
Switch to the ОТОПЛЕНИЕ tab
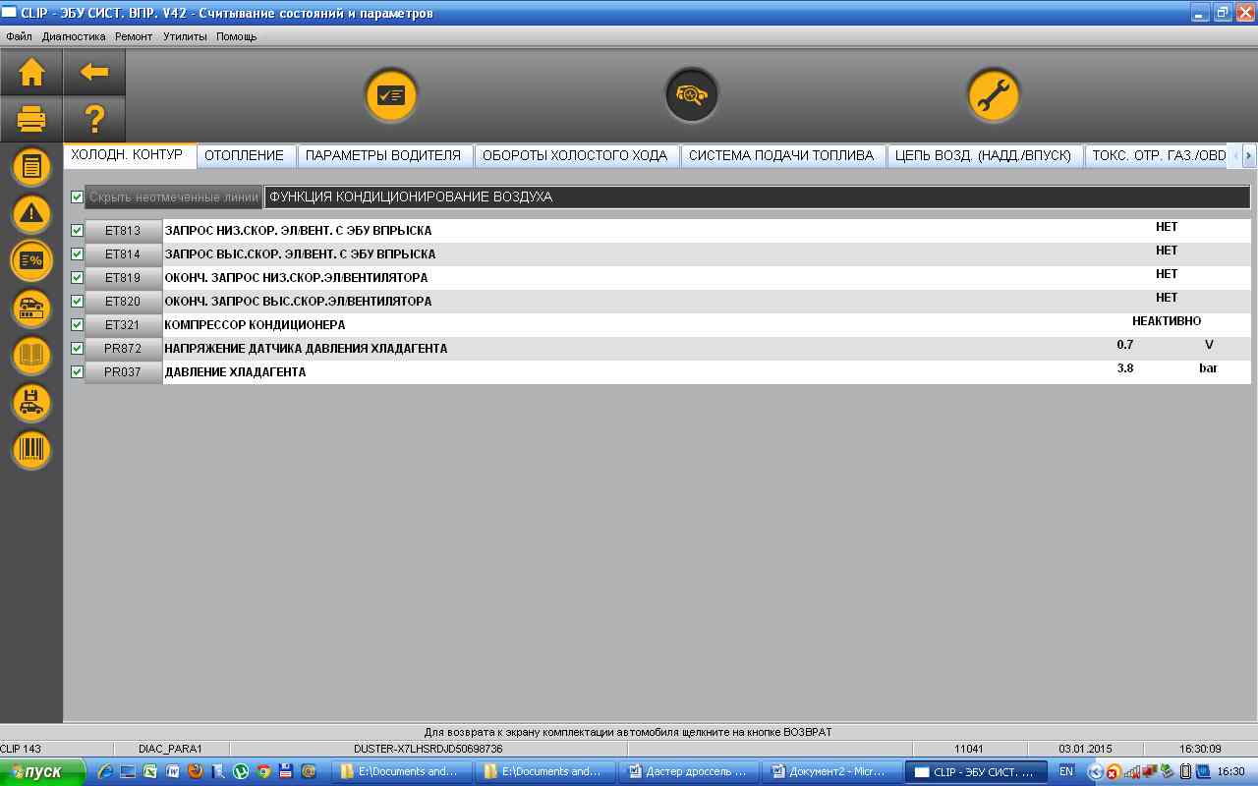point(244,155)
